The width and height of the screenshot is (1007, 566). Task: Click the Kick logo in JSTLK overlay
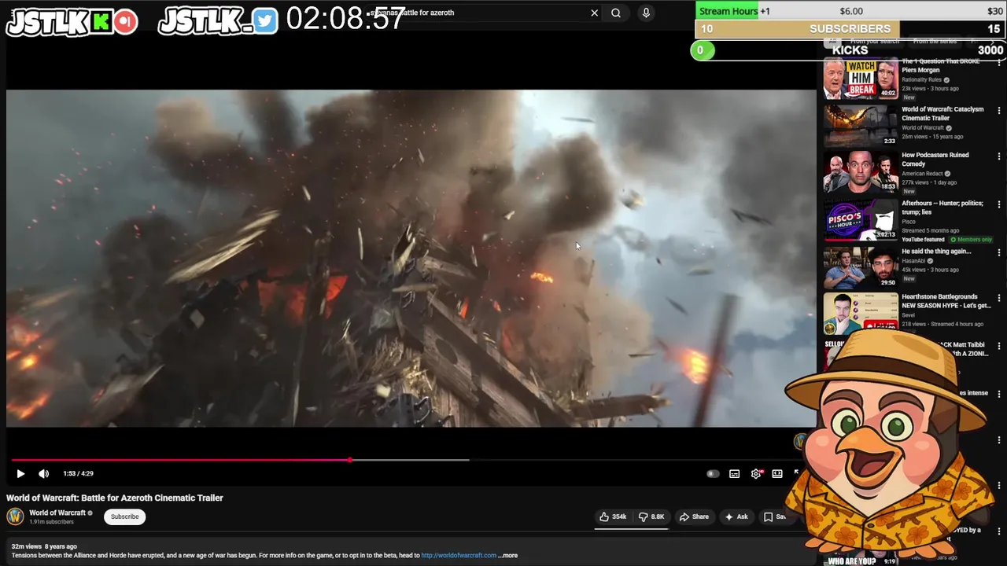click(x=101, y=22)
